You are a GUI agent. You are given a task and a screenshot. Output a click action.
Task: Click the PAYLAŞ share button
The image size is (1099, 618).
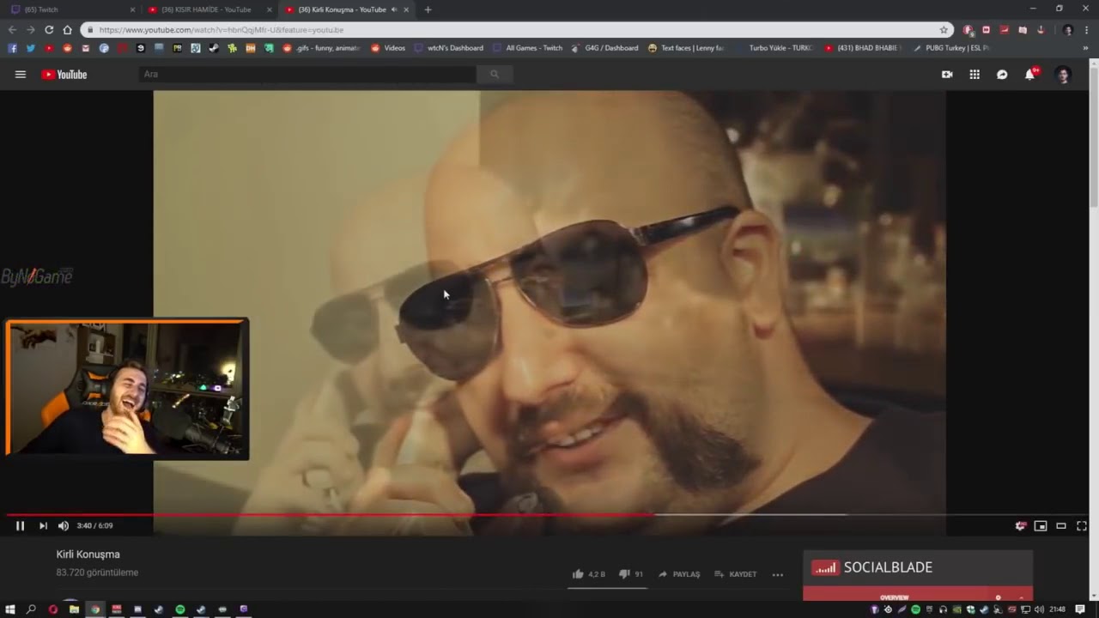pyautogui.click(x=679, y=574)
